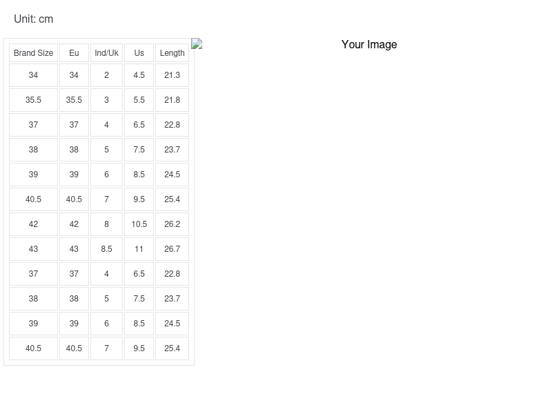552x414 pixels.
Task: Select the Length column header
Action: pos(172,53)
